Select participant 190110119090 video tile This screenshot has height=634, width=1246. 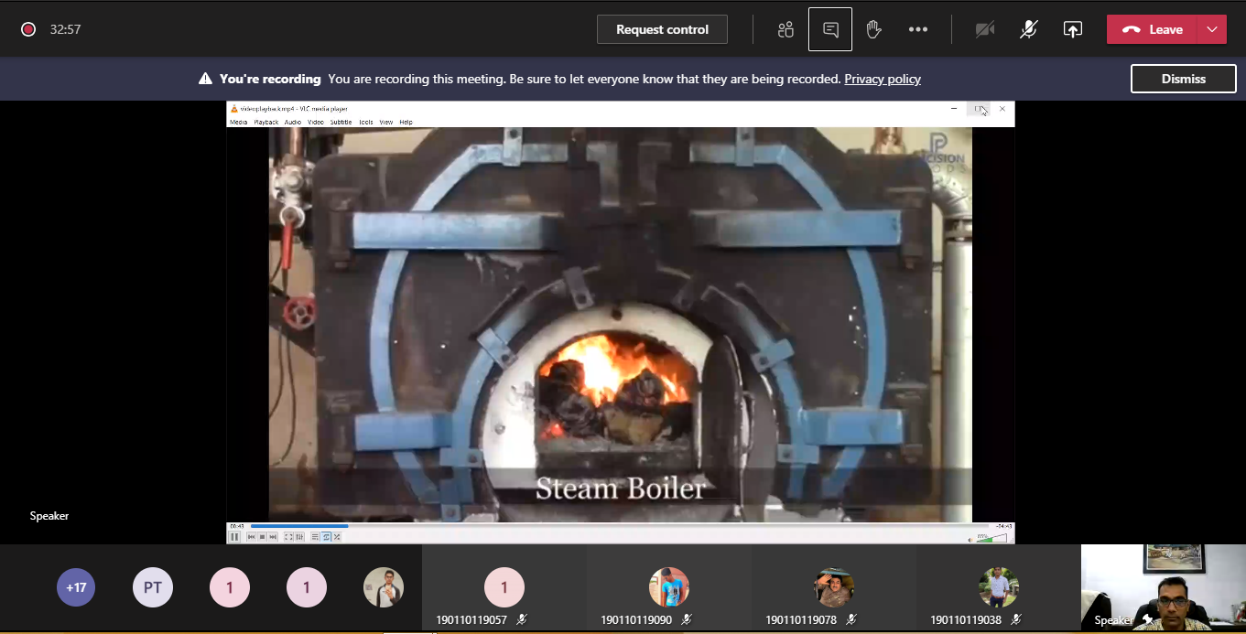669,589
